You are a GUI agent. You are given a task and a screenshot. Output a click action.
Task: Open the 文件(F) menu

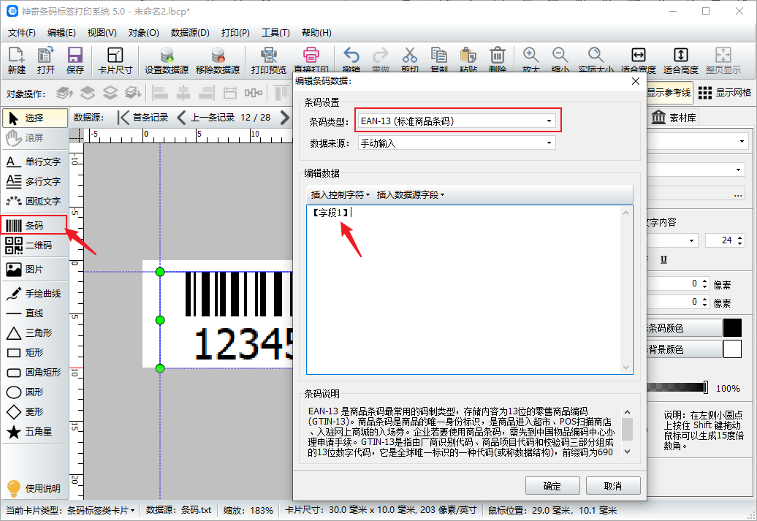pos(22,32)
